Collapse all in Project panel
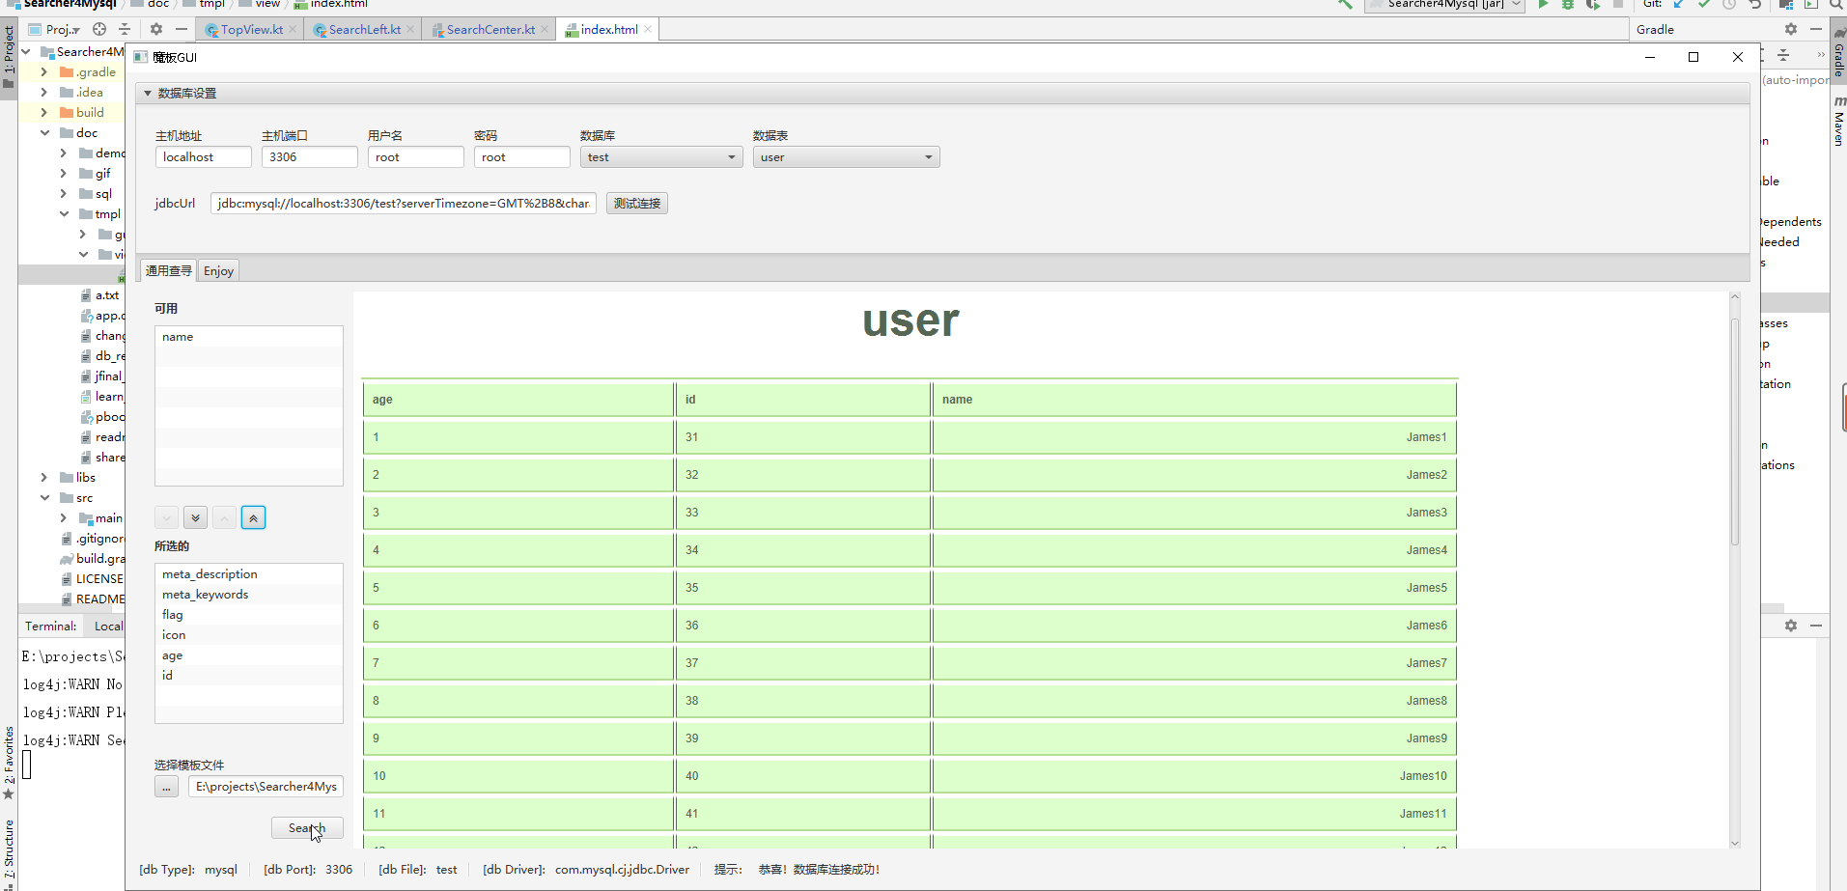1847x891 pixels. 125,29
